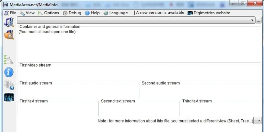Open the Options menu

click(49, 13)
